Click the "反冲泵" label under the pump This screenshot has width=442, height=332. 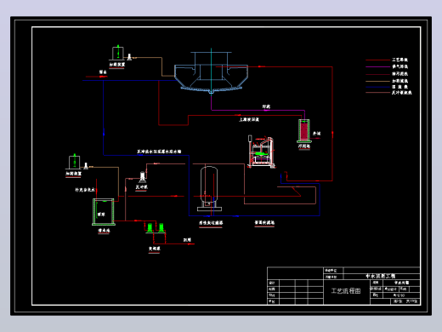(x=141, y=187)
